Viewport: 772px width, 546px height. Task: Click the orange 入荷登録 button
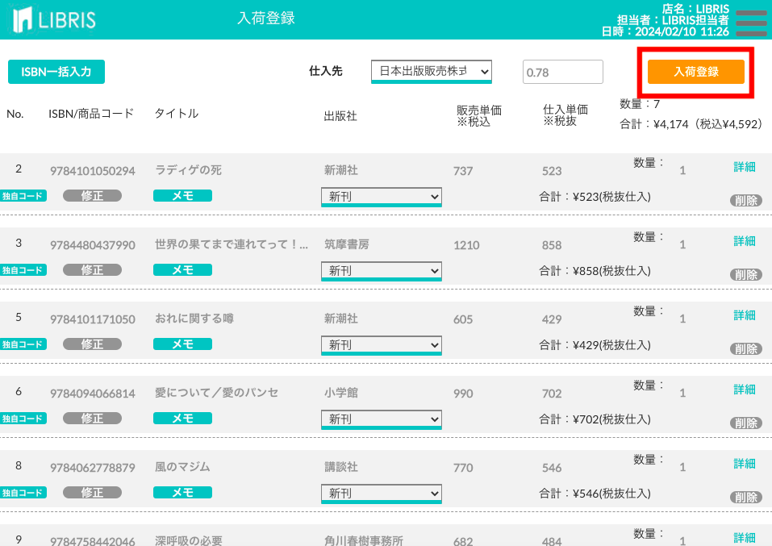695,72
